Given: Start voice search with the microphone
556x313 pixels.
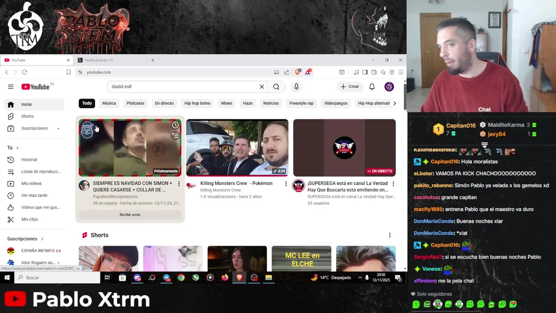Looking at the screenshot, I should [x=296, y=87].
